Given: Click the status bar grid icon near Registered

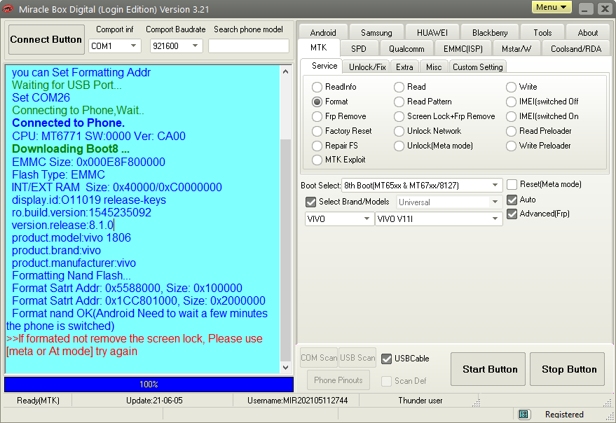Looking at the screenshot, I should coord(523,414).
